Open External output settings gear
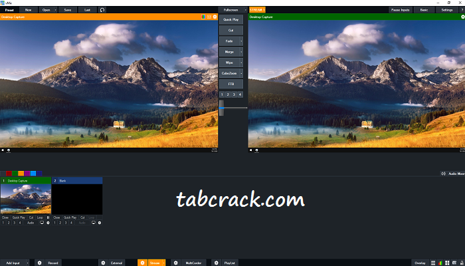Image resolution: width=465 pixels, height=266 pixels. (x=103, y=263)
